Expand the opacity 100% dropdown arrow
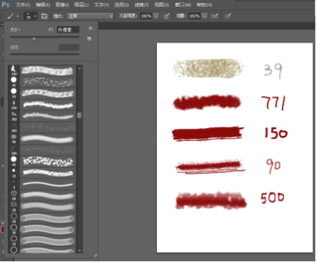 point(156,16)
